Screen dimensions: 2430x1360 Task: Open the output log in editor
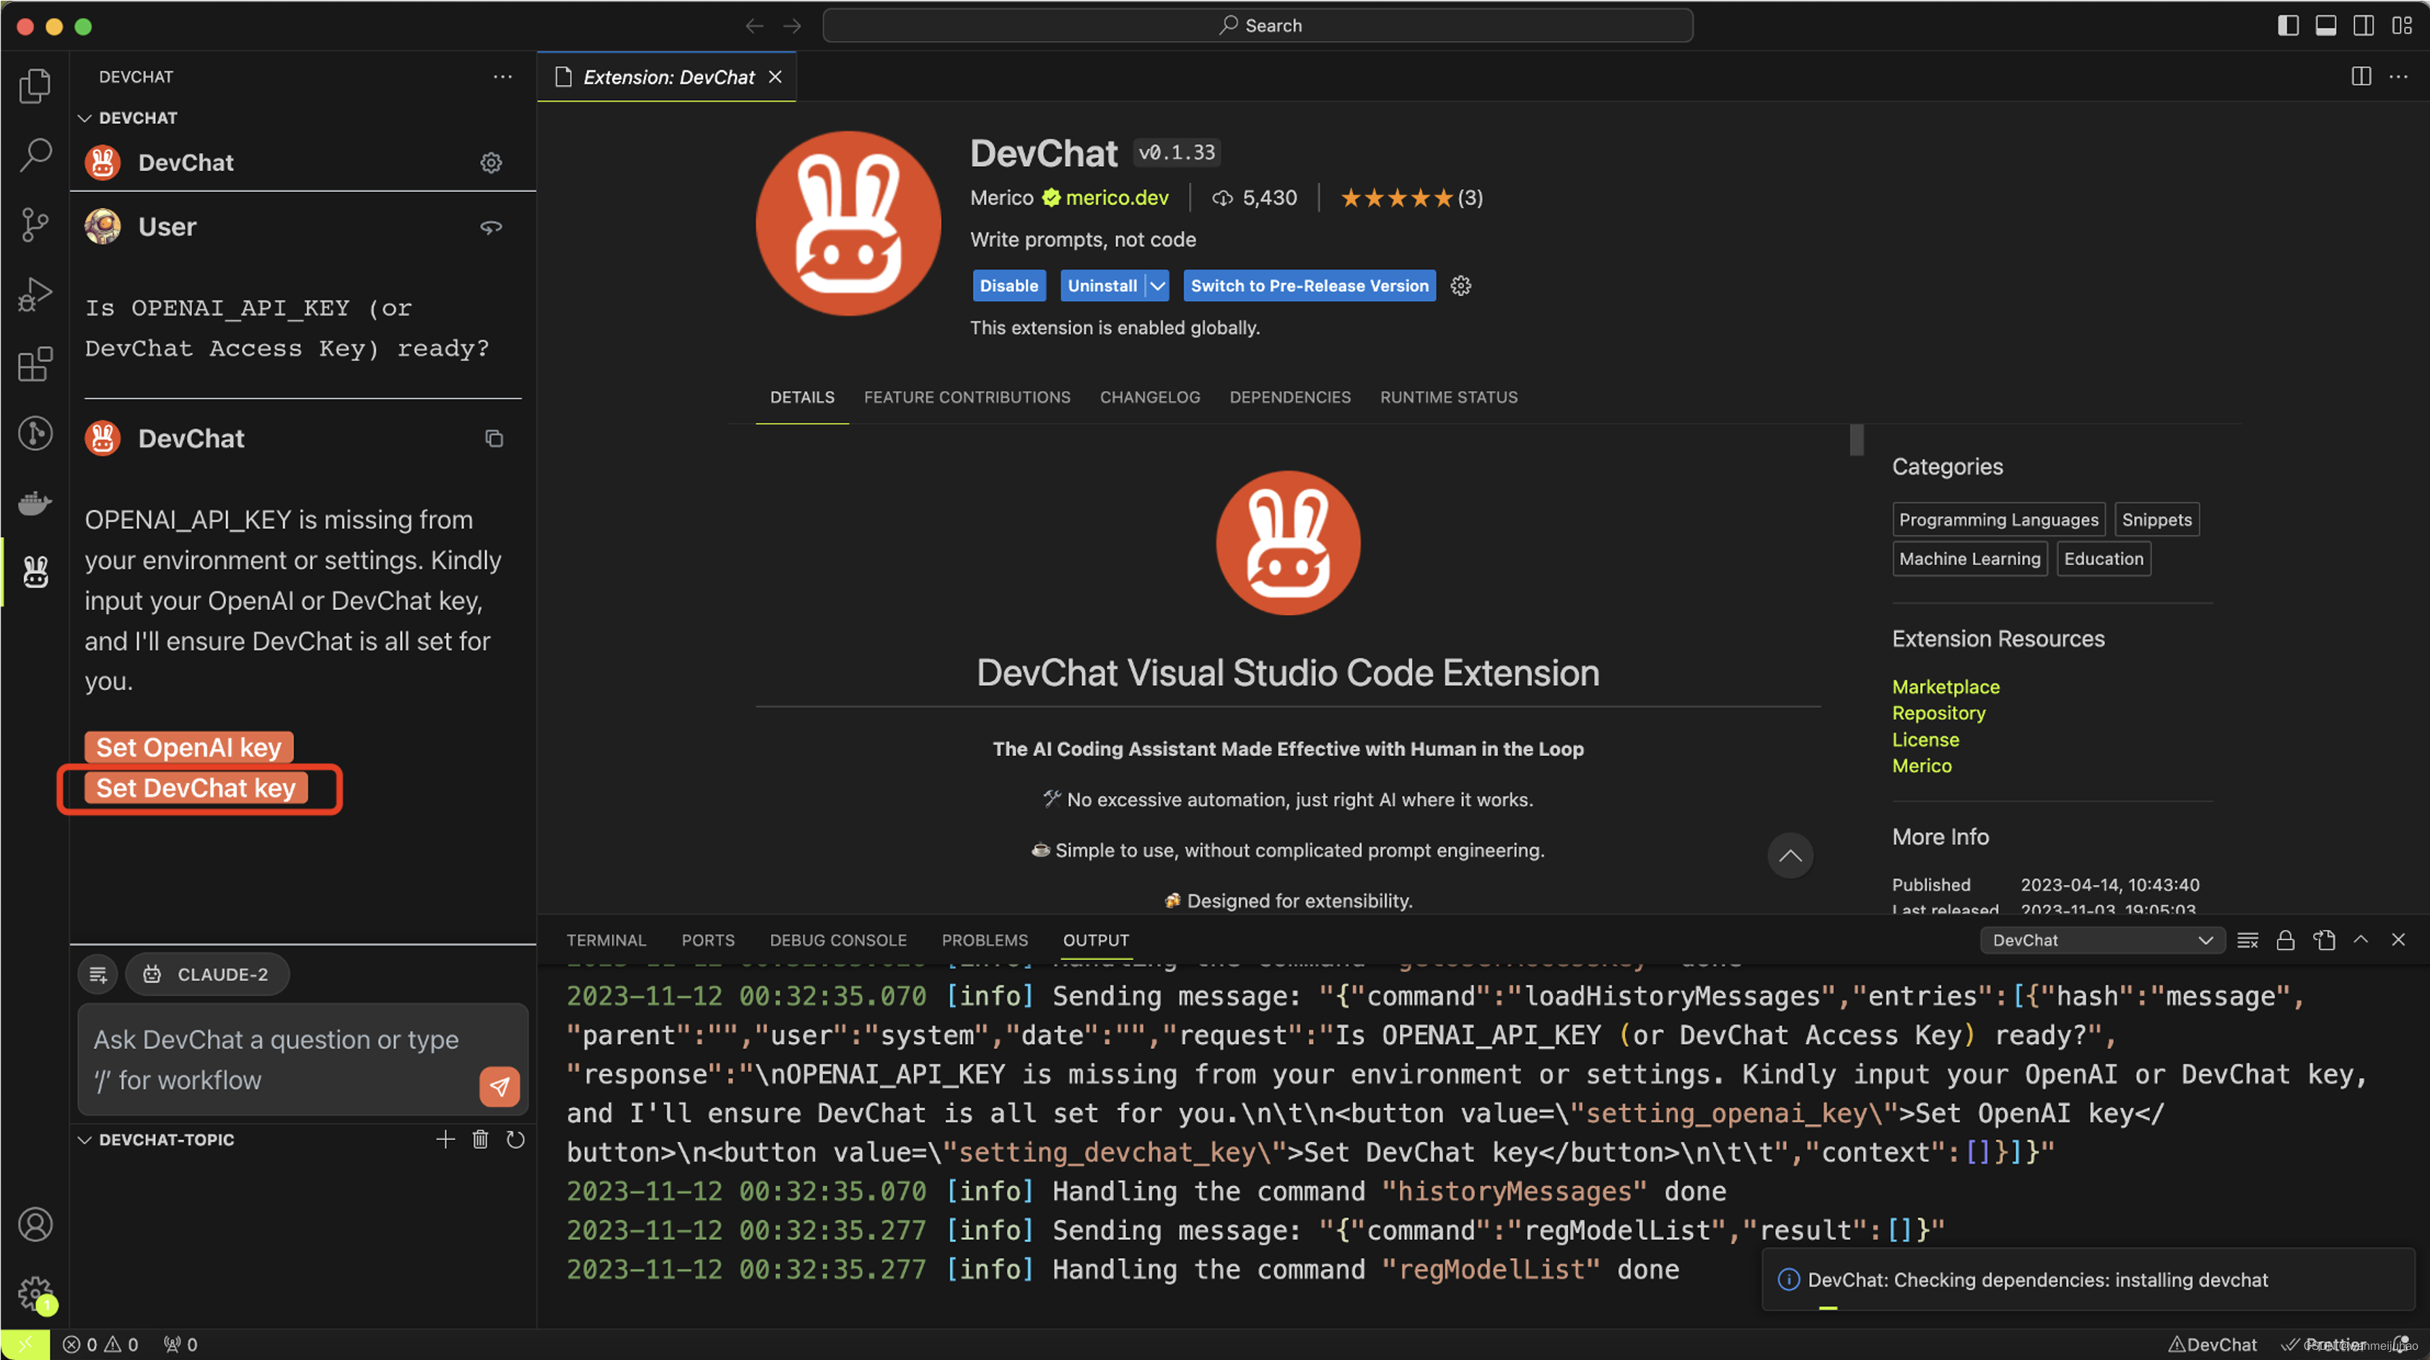click(x=2323, y=941)
